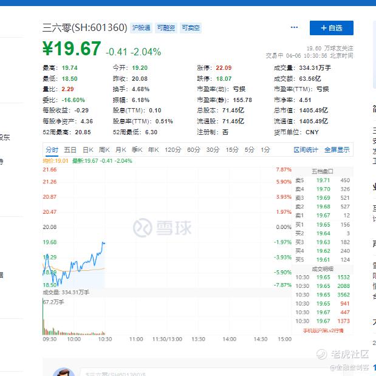
Task: Click the 五档盘口 panel header
Action: click(323, 171)
